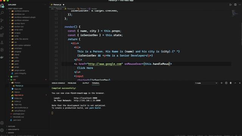Viewport: 242px width, 136px height.
Task: Open the Search view in activity bar
Action: (2, 13)
